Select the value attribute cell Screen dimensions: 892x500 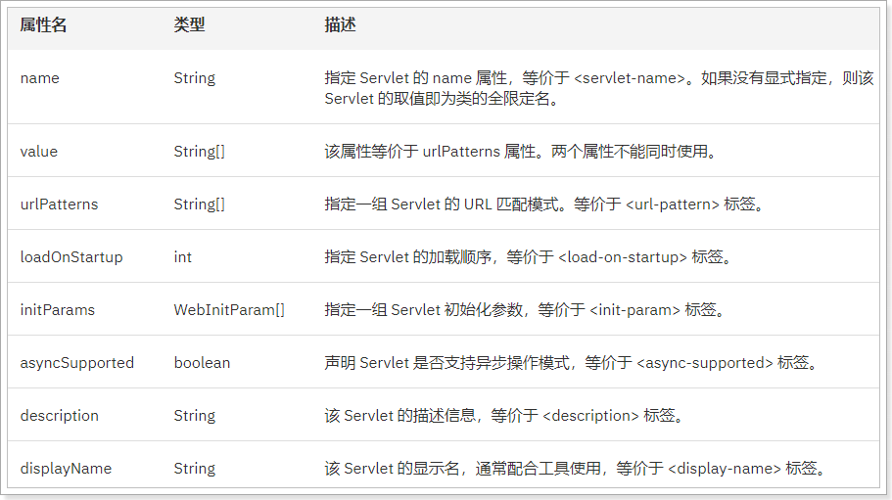[39, 151]
